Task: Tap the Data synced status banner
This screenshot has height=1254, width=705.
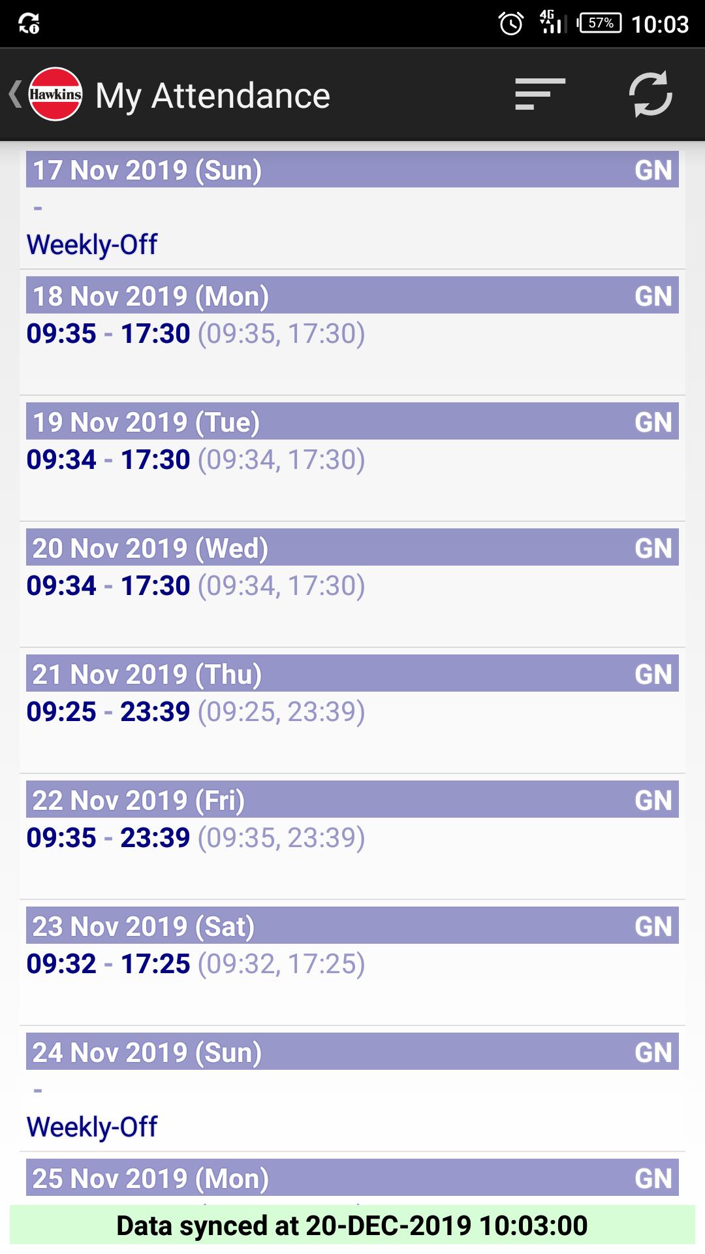Action: (352, 1225)
